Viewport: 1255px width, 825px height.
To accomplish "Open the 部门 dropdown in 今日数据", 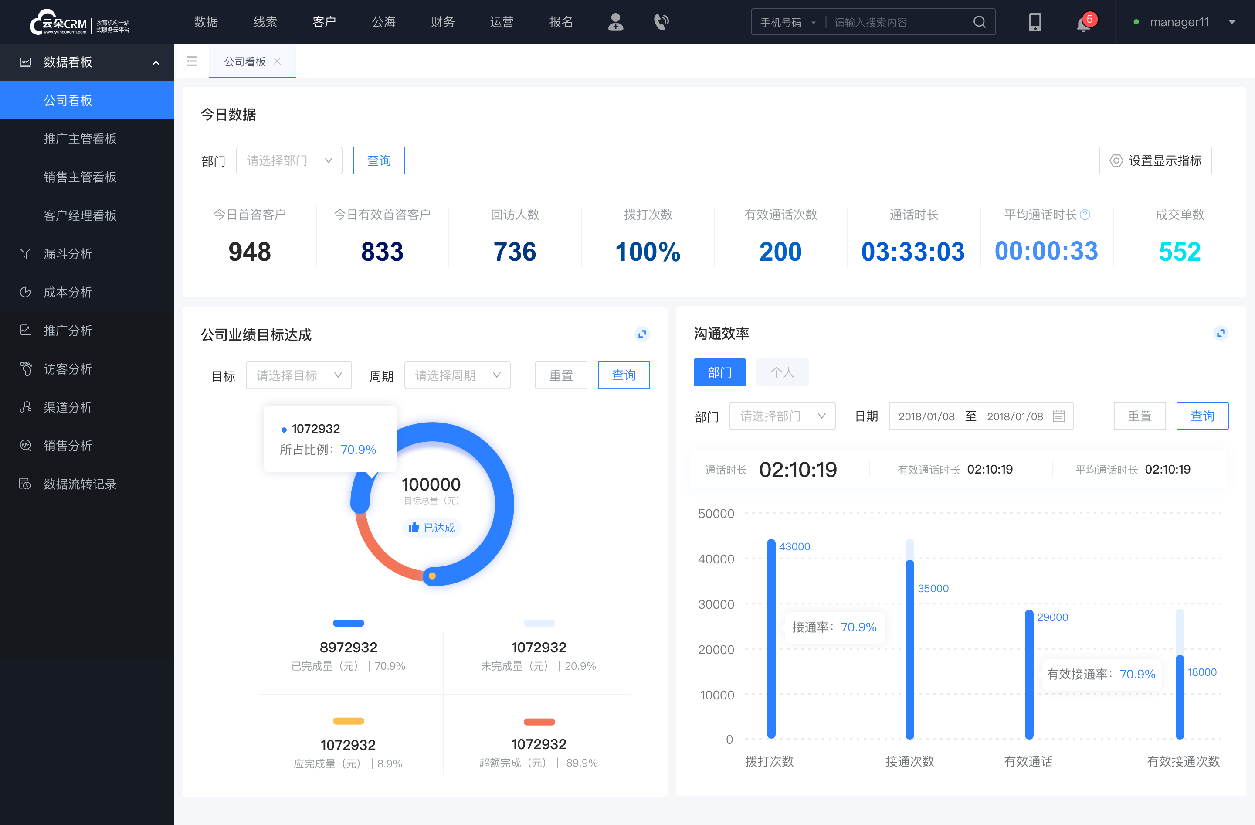I will click(x=287, y=159).
